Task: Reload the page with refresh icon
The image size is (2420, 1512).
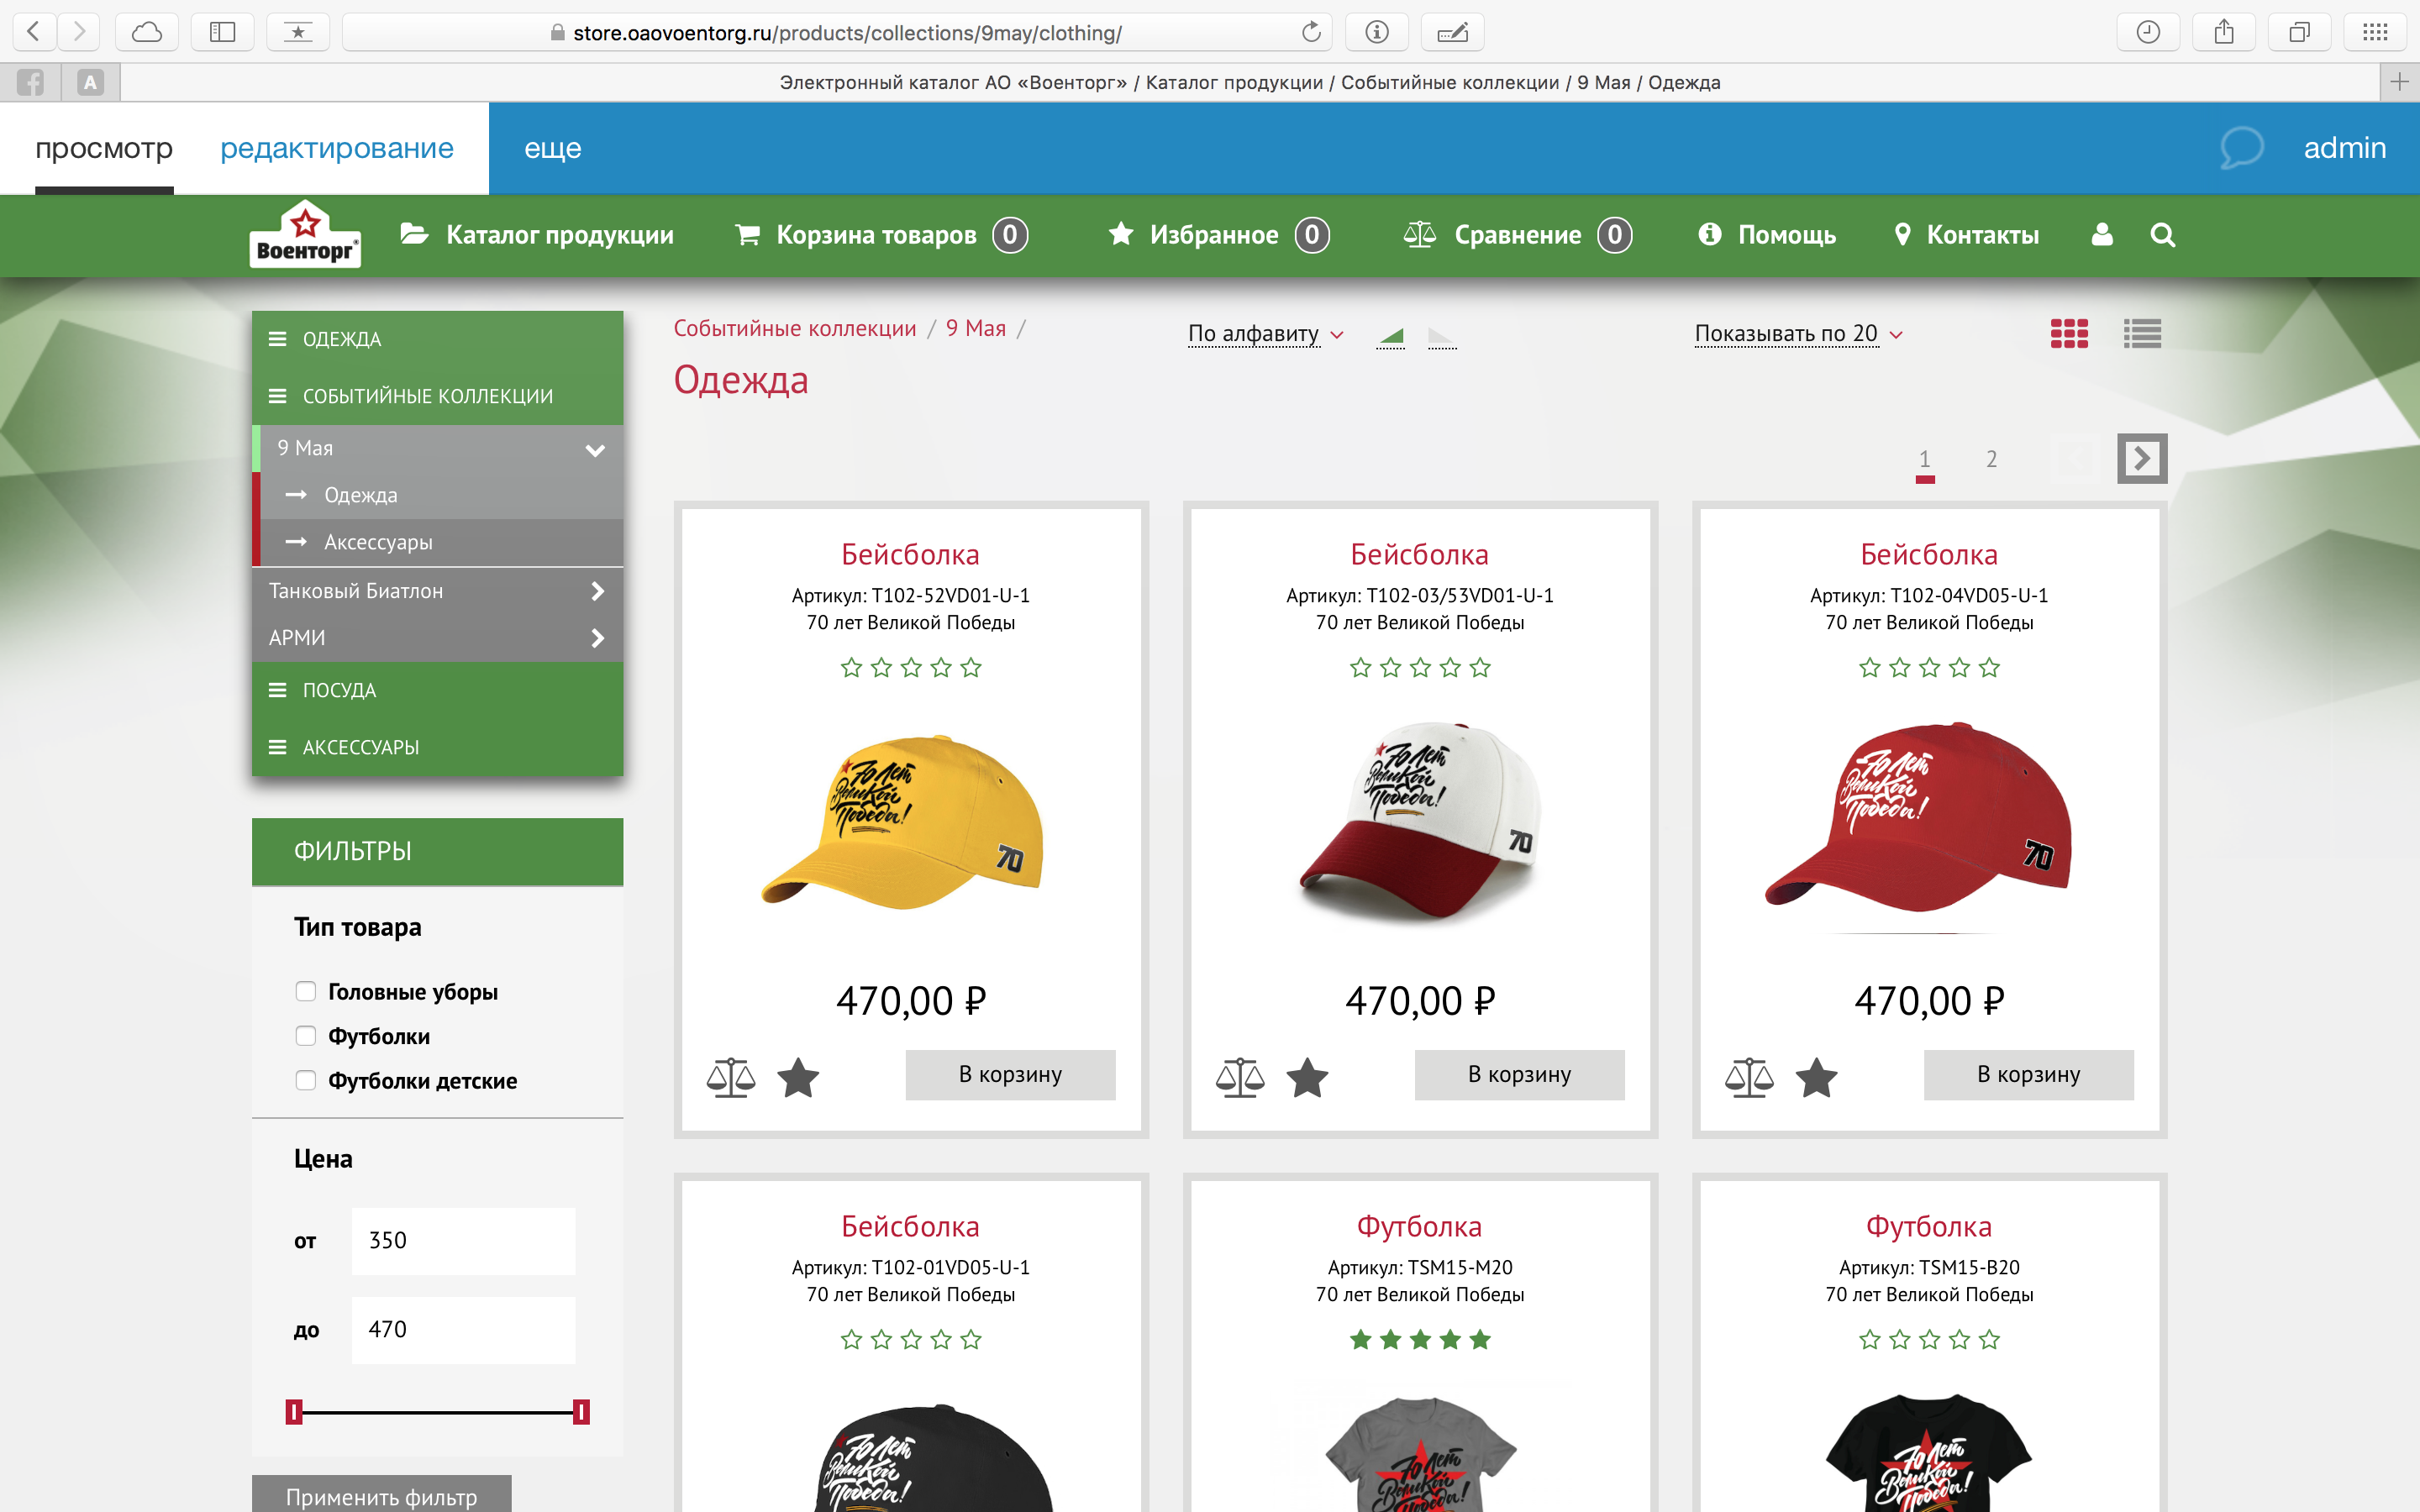Action: point(1311,32)
